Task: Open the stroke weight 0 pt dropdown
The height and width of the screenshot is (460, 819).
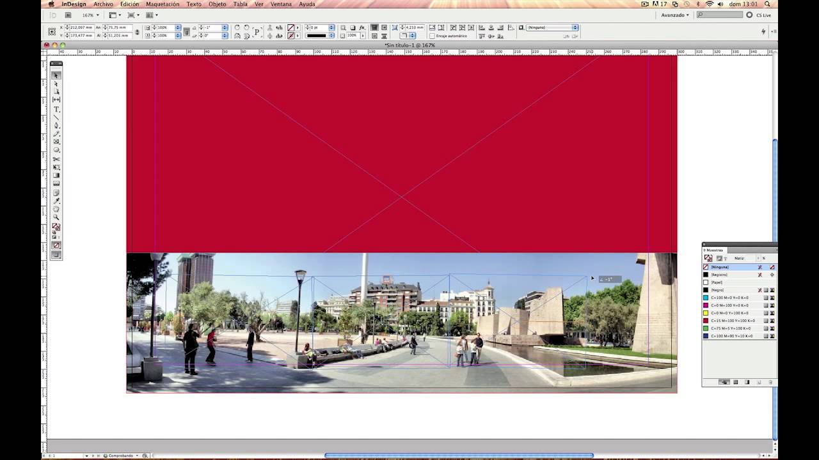Action: (x=331, y=27)
